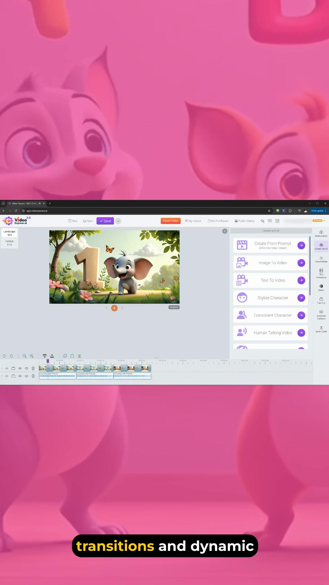
Task: Open the document icon in header
Action: (x=277, y=221)
